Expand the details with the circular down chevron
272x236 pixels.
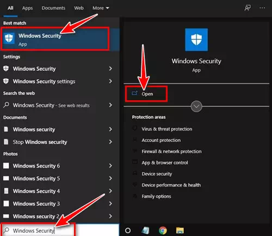pyautogui.click(x=196, y=106)
